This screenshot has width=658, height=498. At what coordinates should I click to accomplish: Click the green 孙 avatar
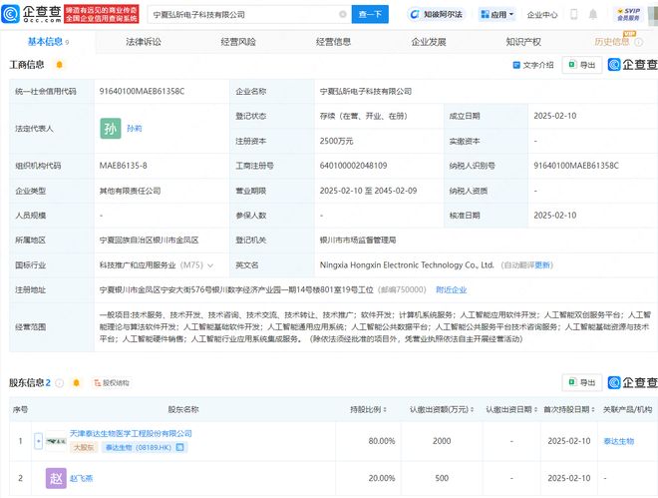pos(111,128)
